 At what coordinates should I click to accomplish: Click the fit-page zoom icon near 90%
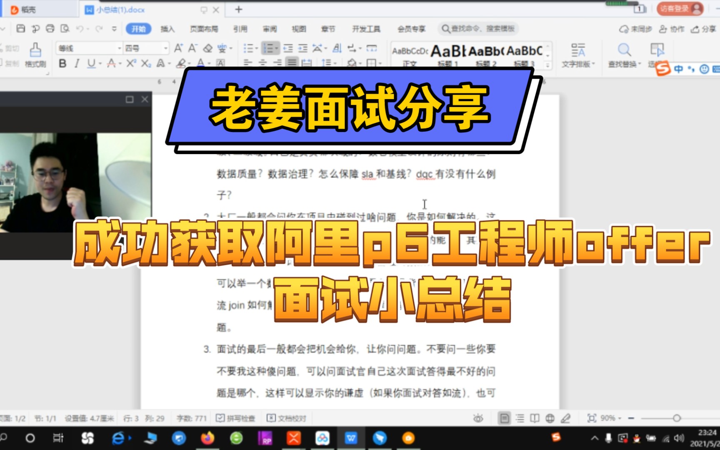pyautogui.click(x=591, y=418)
